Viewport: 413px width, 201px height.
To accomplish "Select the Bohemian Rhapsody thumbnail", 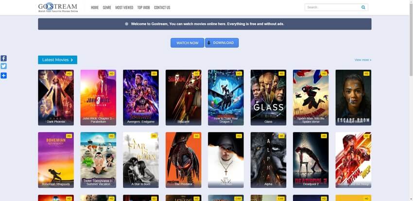I will (56, 160).
